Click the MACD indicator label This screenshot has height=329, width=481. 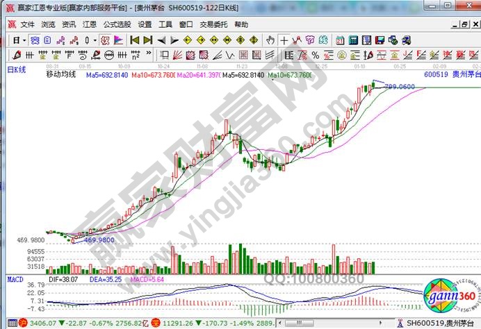13,278
